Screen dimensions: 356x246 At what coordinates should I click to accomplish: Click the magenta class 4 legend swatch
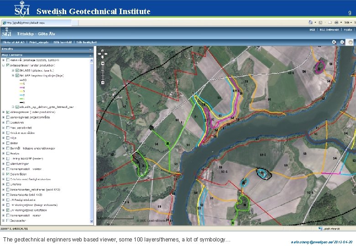click(x=22, y=87)
